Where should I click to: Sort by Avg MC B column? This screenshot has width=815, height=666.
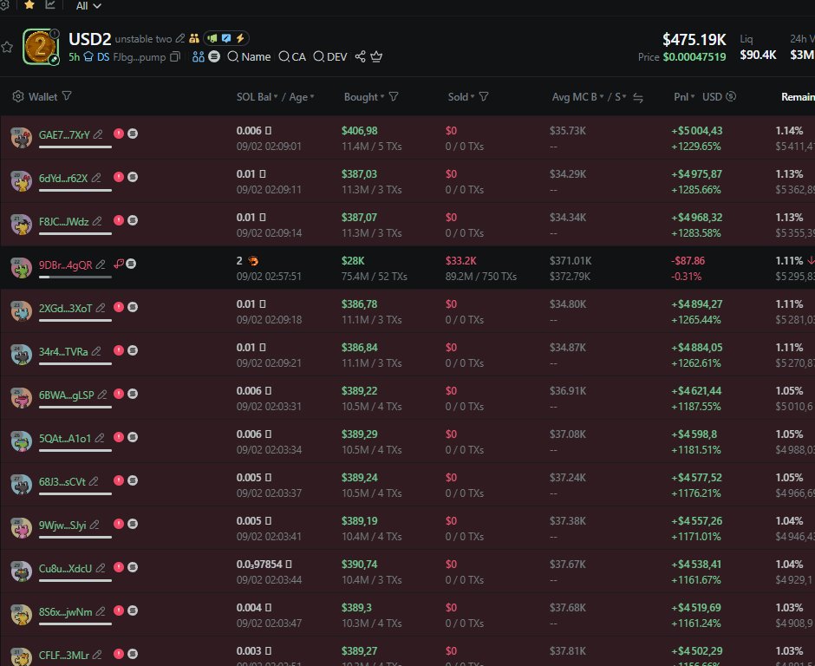click(x=577, y=97)
